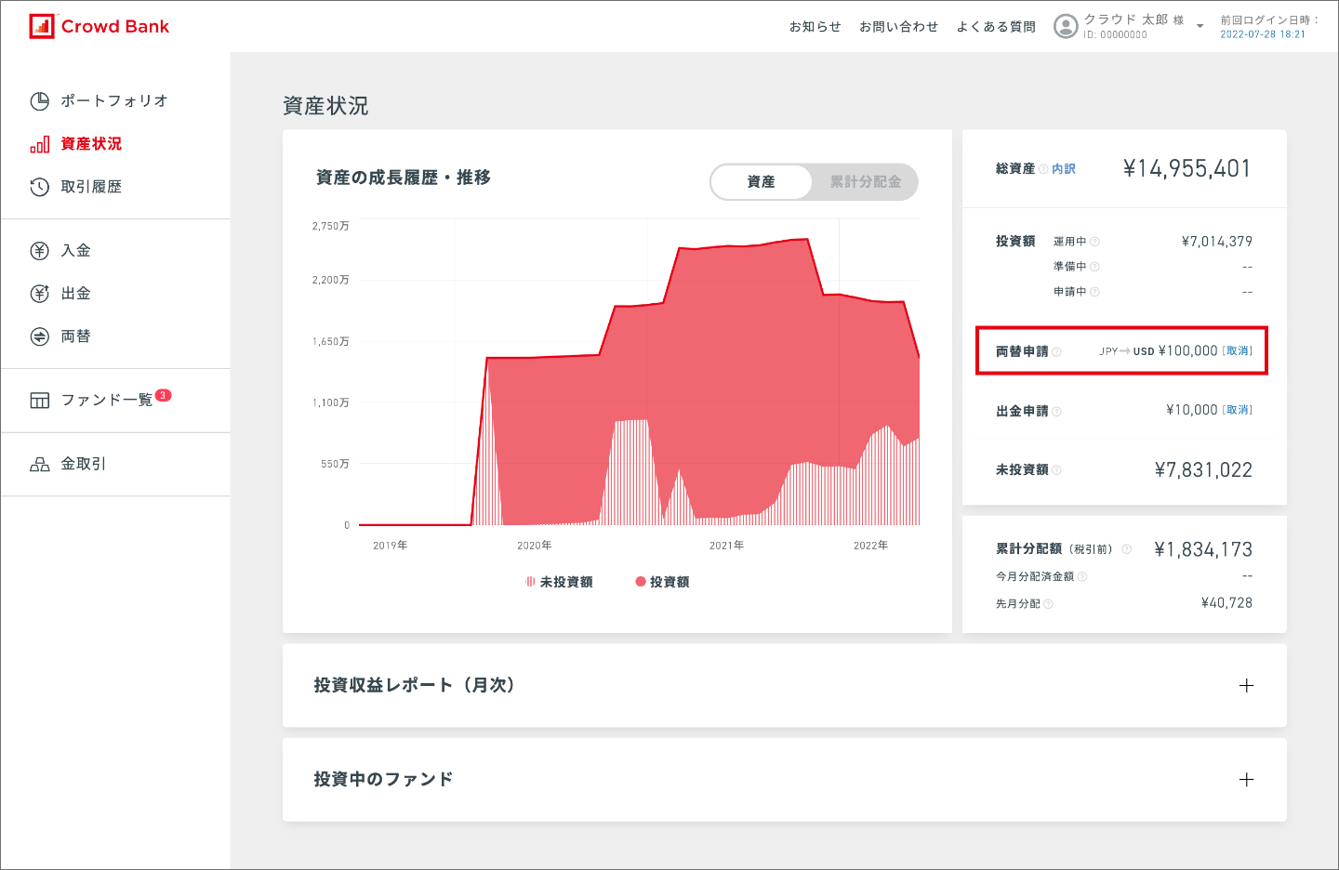The image size is (1339, 870).
Task: Open お知らせ link in header
Action: 815,27
